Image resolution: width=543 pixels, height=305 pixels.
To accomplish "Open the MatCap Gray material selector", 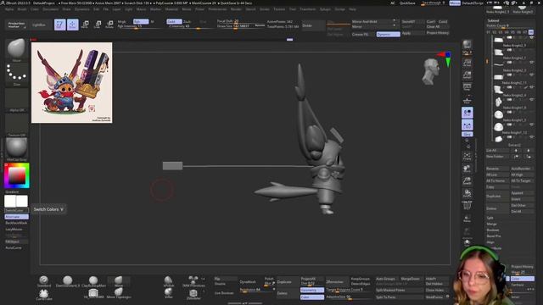I will pyautogui.click(x=16, y=150).
